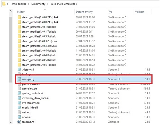
Task: Click folder icon of steam_profiles(1.40.1.7s).bak
Action: (19, 32)
